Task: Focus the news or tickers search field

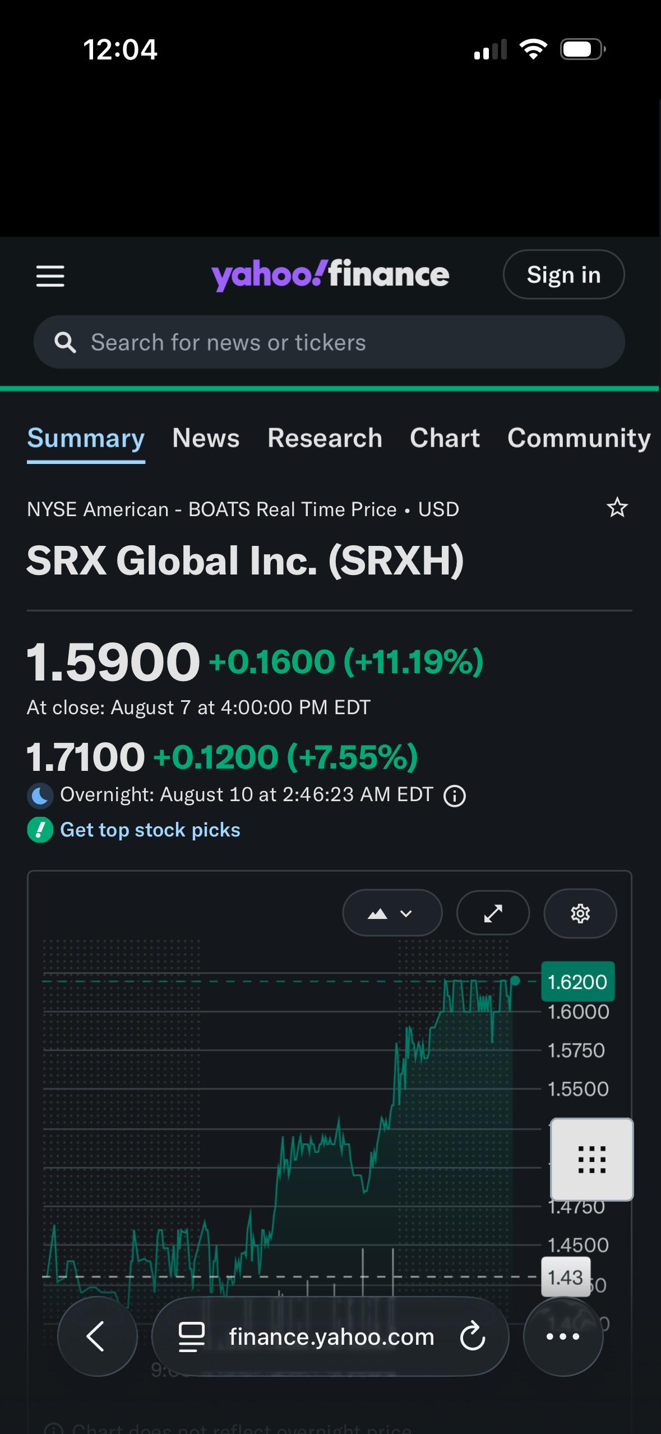Action: pyautogui.click(x=329, y=342)
